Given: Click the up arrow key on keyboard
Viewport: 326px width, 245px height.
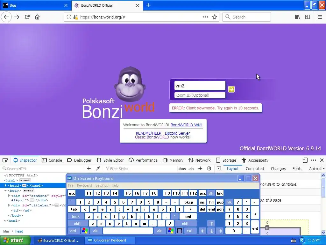Looking at the screenshot, I should [x=211, y=224].
